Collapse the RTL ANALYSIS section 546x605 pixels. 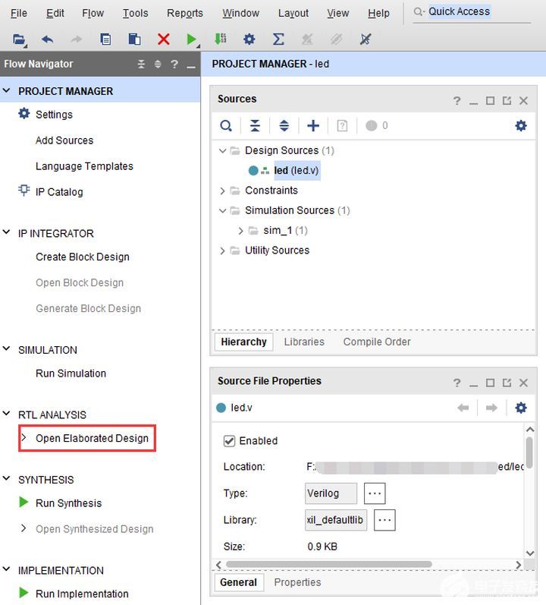click(x=6, y=414)
